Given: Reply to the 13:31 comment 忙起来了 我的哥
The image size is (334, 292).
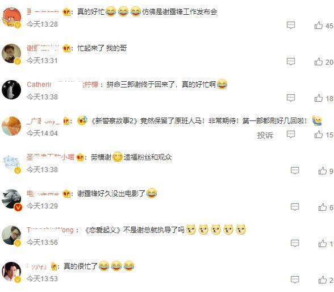Looking at the screenshot, I should 291,61.
